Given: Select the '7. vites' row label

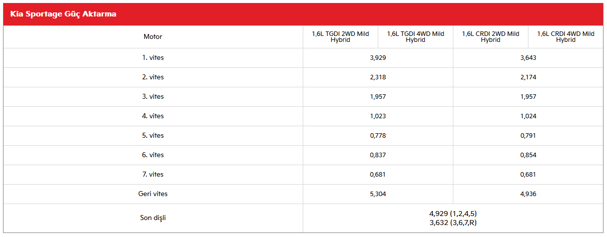Looking at the screenshot, I should 153,175.
